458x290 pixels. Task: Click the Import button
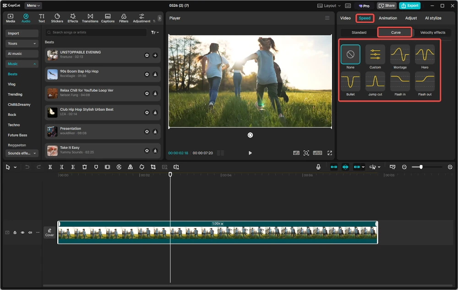pyautogui.click(x=22, y=33)
